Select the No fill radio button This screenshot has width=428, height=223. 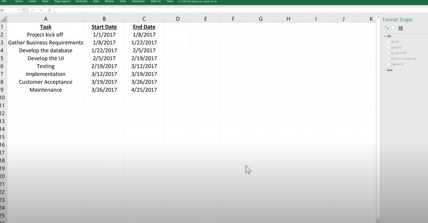pos(389,42)
